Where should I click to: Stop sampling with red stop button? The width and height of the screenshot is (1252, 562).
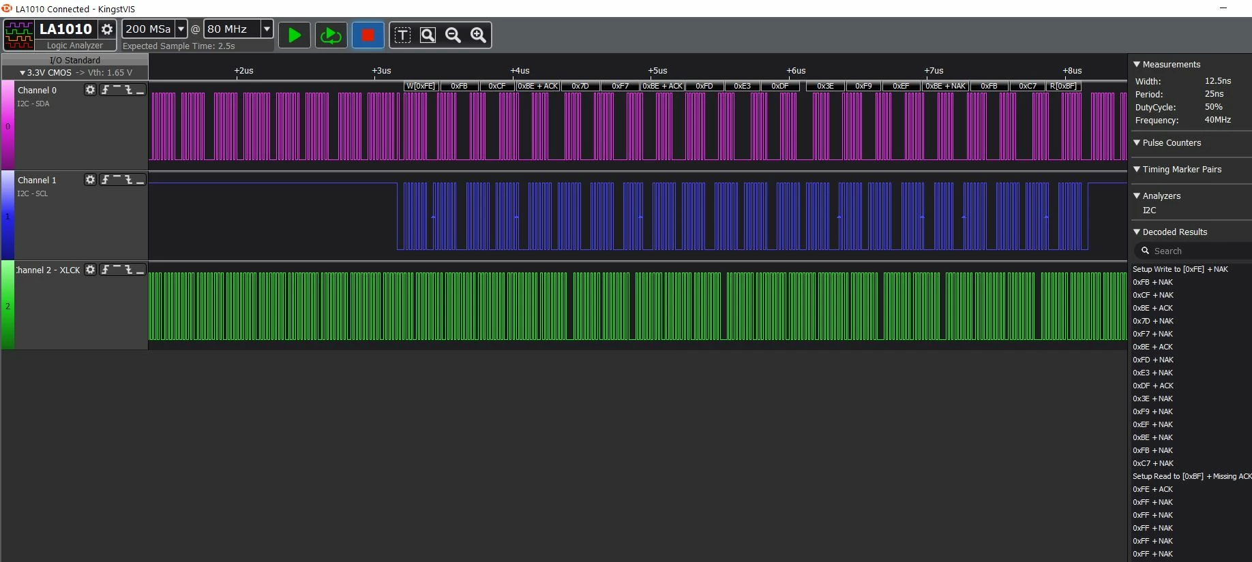pos(368,35)
